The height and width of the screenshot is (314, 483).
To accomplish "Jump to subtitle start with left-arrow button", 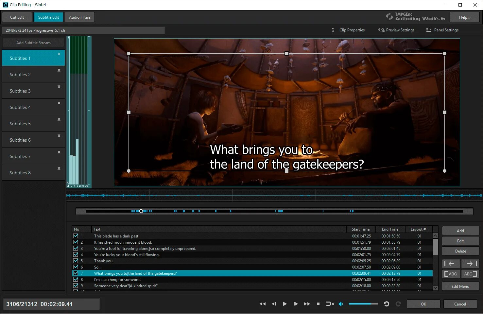I will (x=451, y=264).
